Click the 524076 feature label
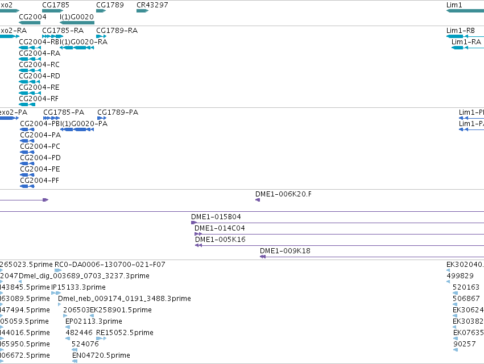This screenshot has width=484, height=364. tap(85, 344)
